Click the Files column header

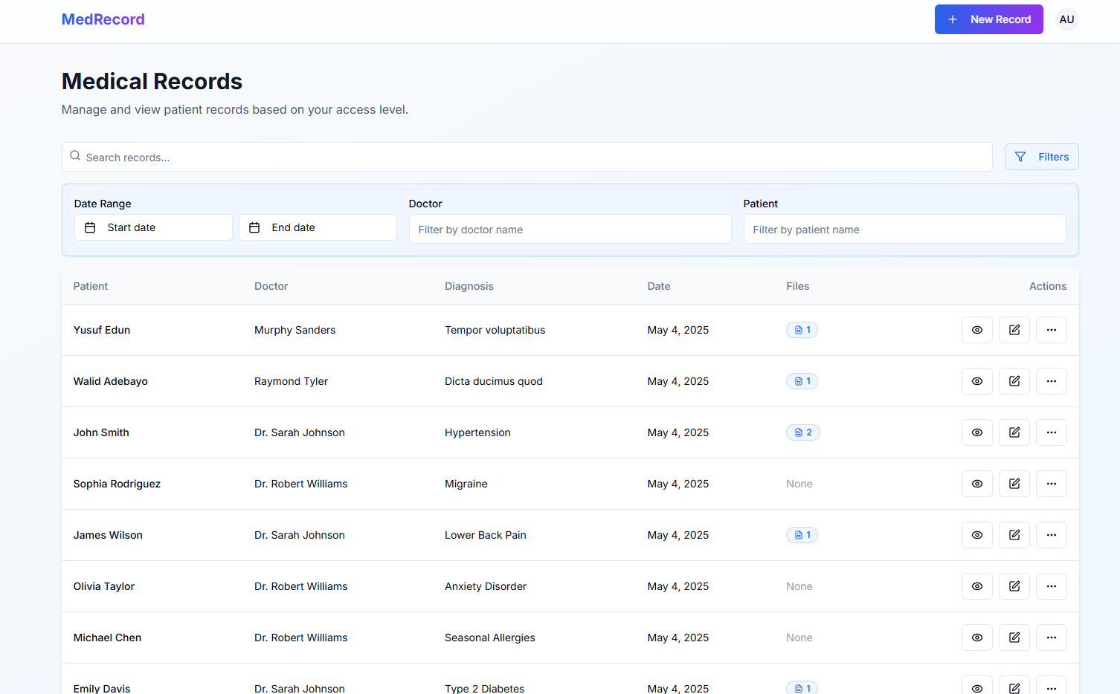pyautogui.click(x=798, y=286)
